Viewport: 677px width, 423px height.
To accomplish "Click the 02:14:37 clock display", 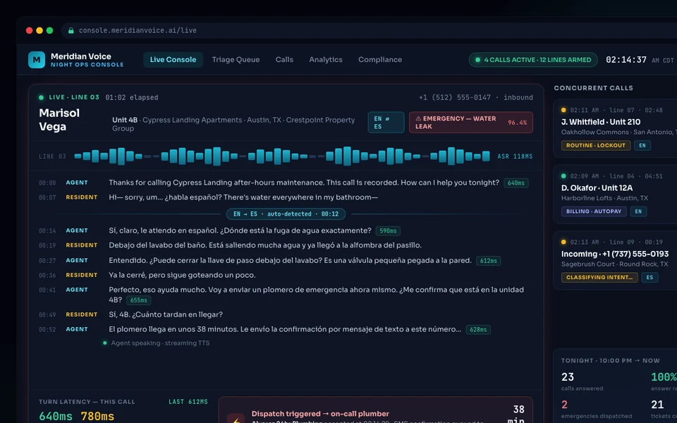I will 626,59.
